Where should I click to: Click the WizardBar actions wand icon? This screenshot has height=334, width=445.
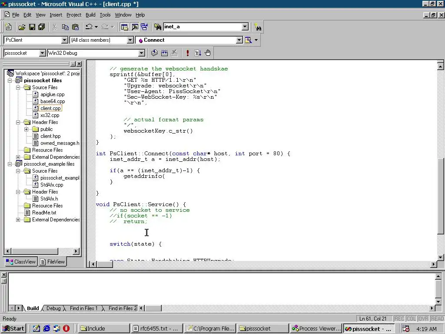(x=248, y=40)
